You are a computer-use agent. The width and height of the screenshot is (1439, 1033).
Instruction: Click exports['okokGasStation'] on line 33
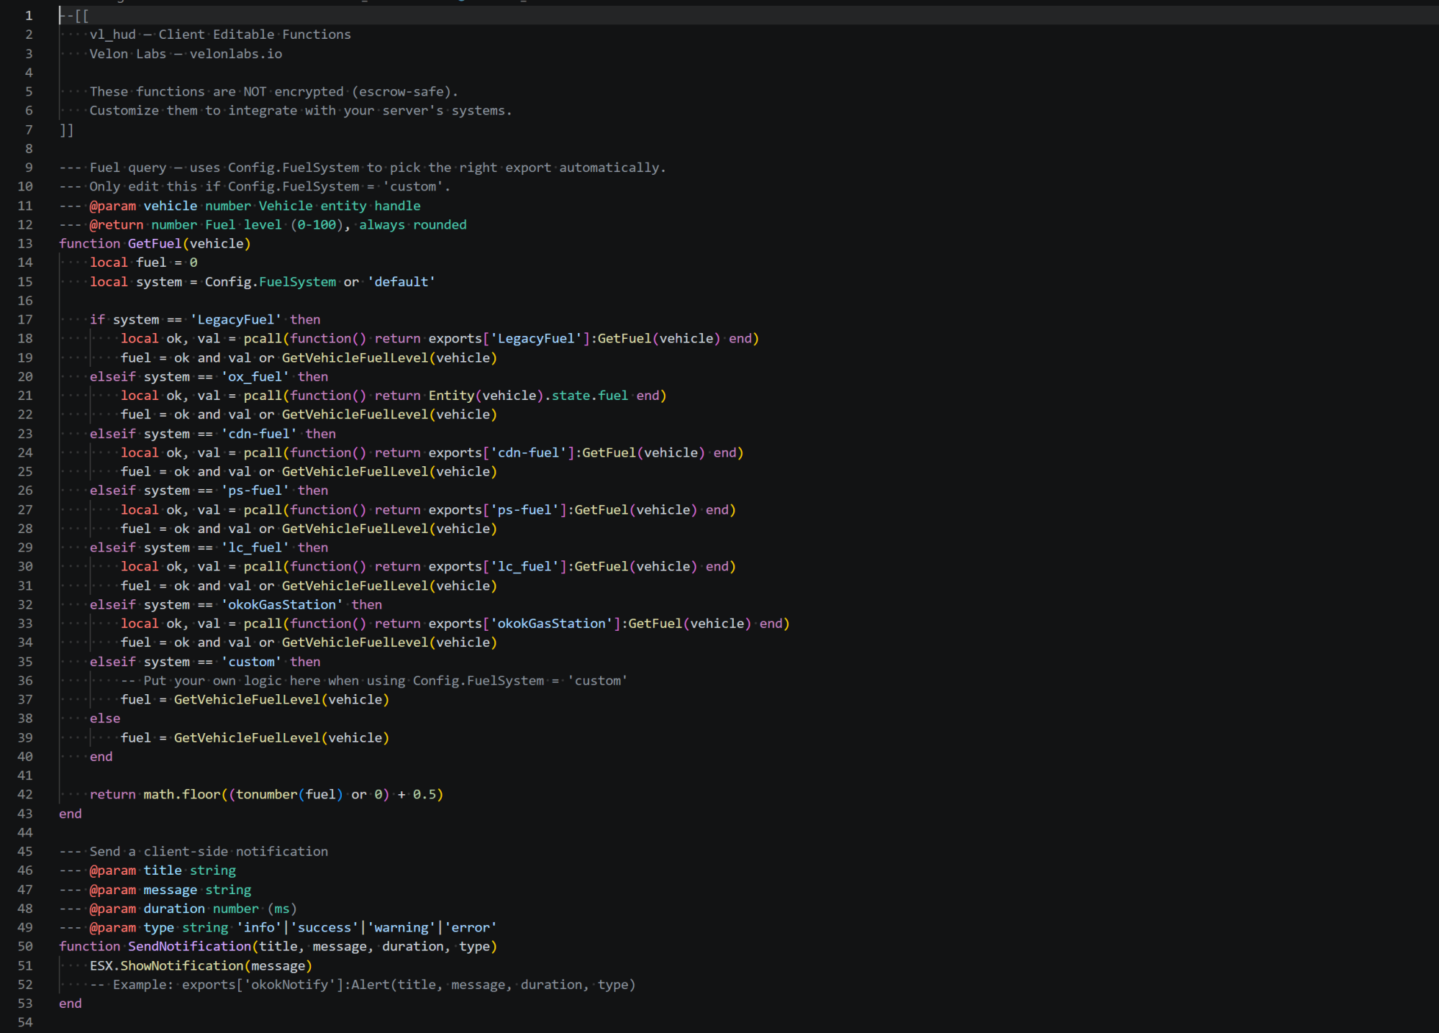pos(525,623)
